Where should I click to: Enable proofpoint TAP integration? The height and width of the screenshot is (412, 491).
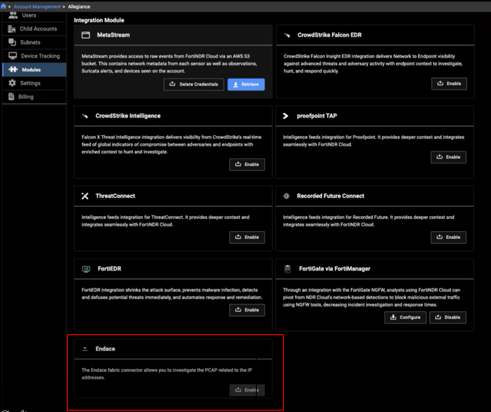click(449, 157)
